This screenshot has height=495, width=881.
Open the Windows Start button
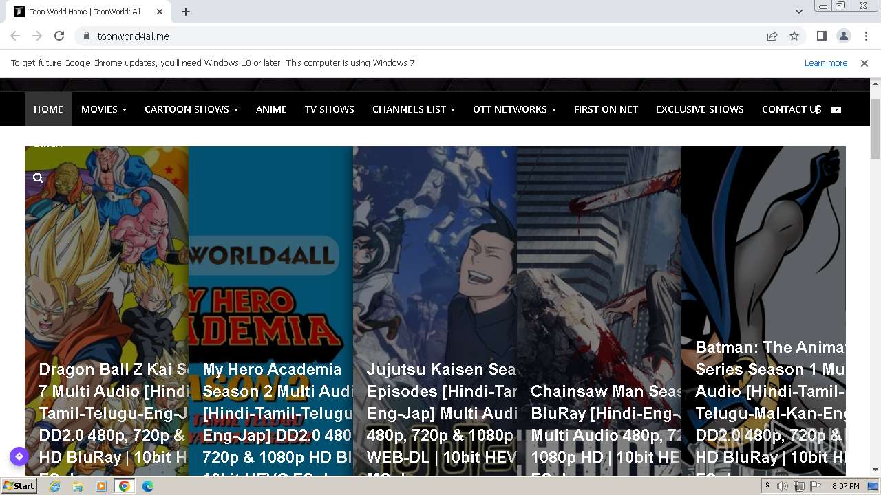(x=19, y=486)
